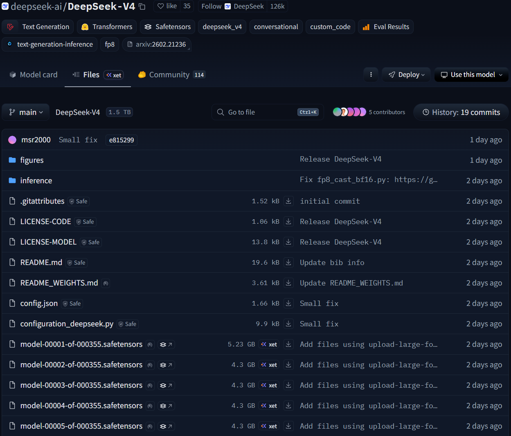511x436 pixels.
Task: Follow the DeepSeek organization
Action: pos(233,6)
